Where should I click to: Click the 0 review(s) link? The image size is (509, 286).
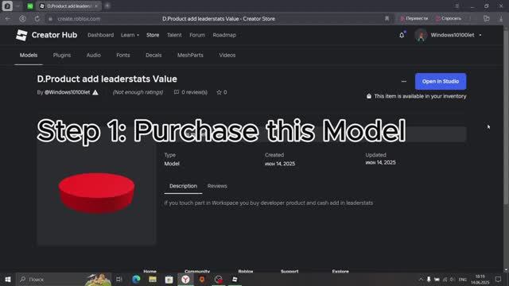point(194,92)
